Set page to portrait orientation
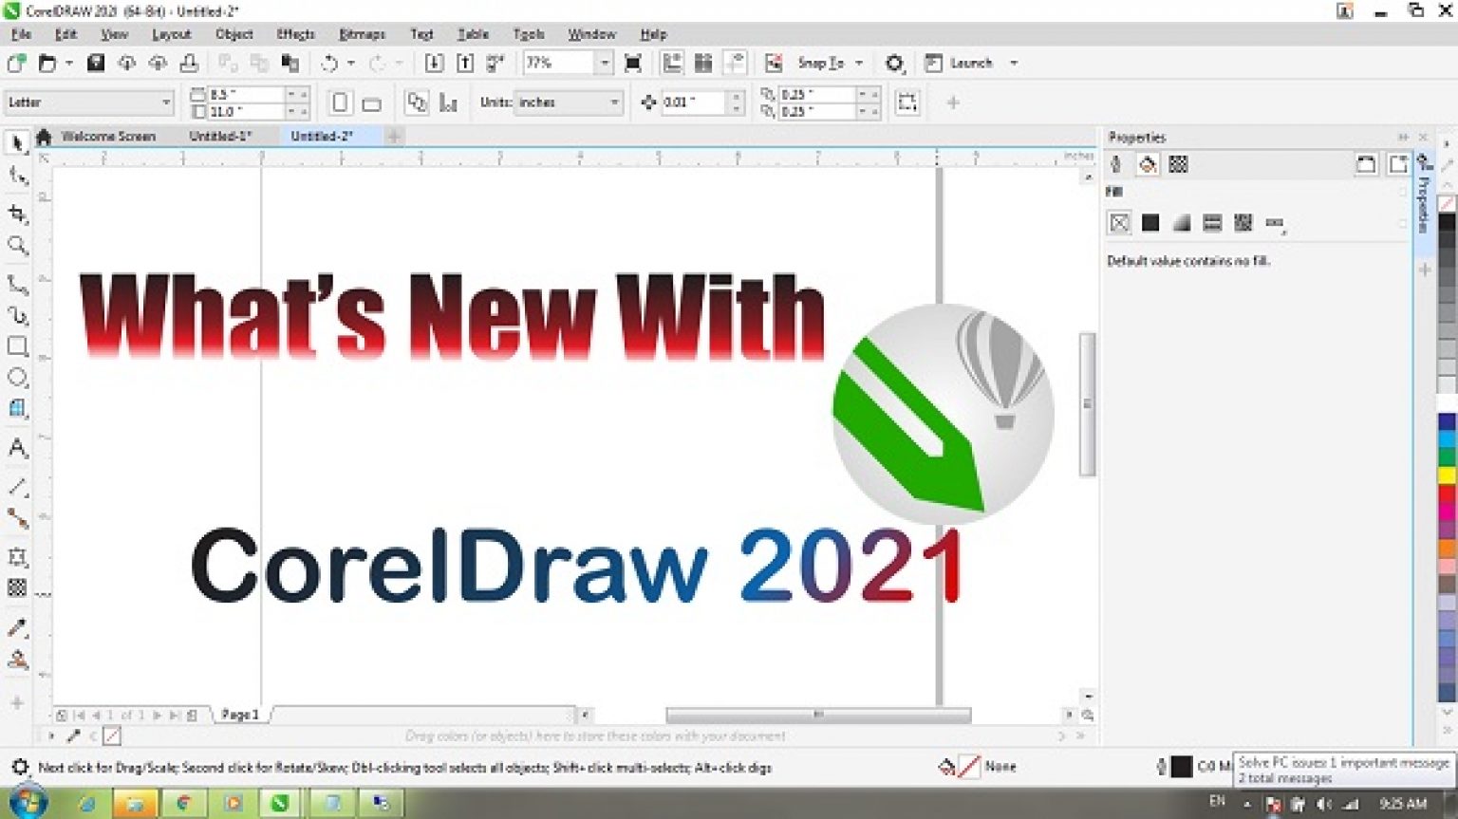The image size is (1458, 819). point(340,102)
